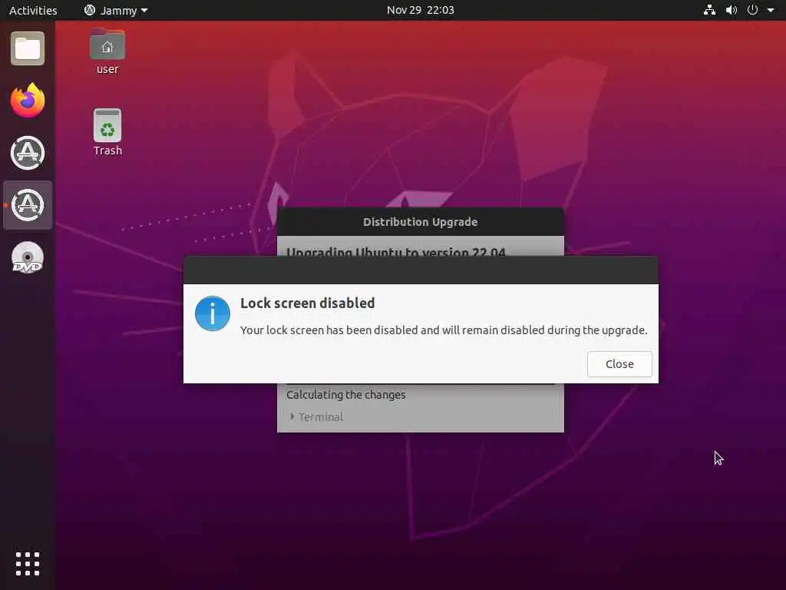The image size is (786, 590).
Task: Select the active Software Updater dock icon
Action: tap(28, 205)
